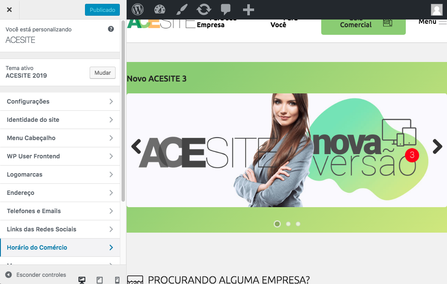Click the updates refresh arrows icon
Image resolution: width=447 pixels, height=284 pixels.
[x=204, y=10]
